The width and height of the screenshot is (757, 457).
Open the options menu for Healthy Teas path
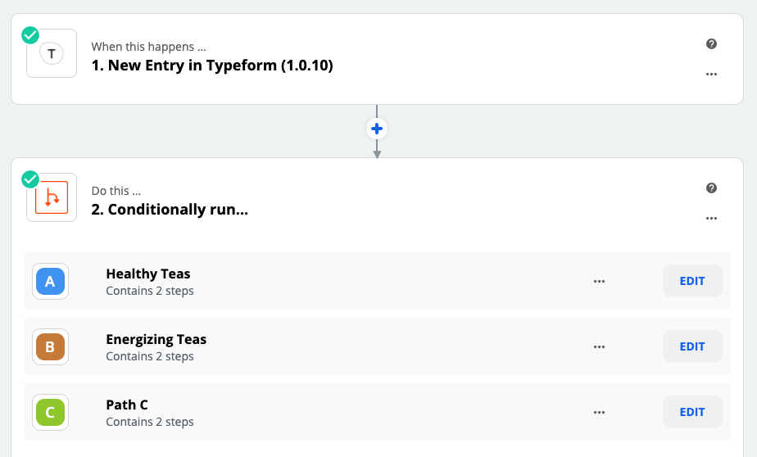point(599,282)
